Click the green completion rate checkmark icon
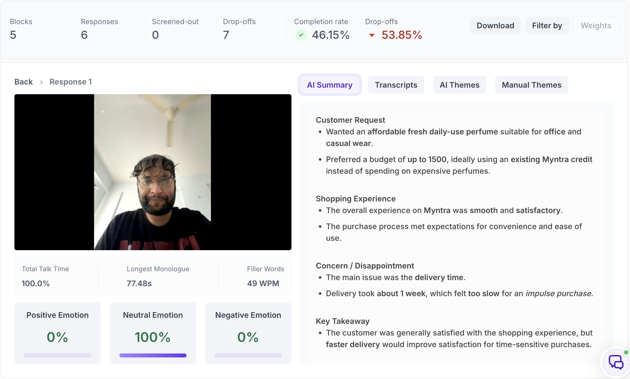The image size is (630, 379). click(301, 35)
